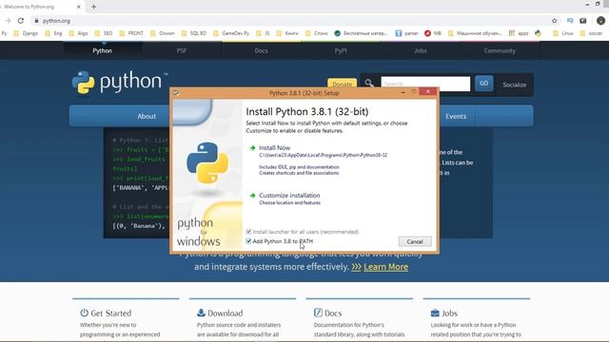Click the Install Now option

click(274, 148)
